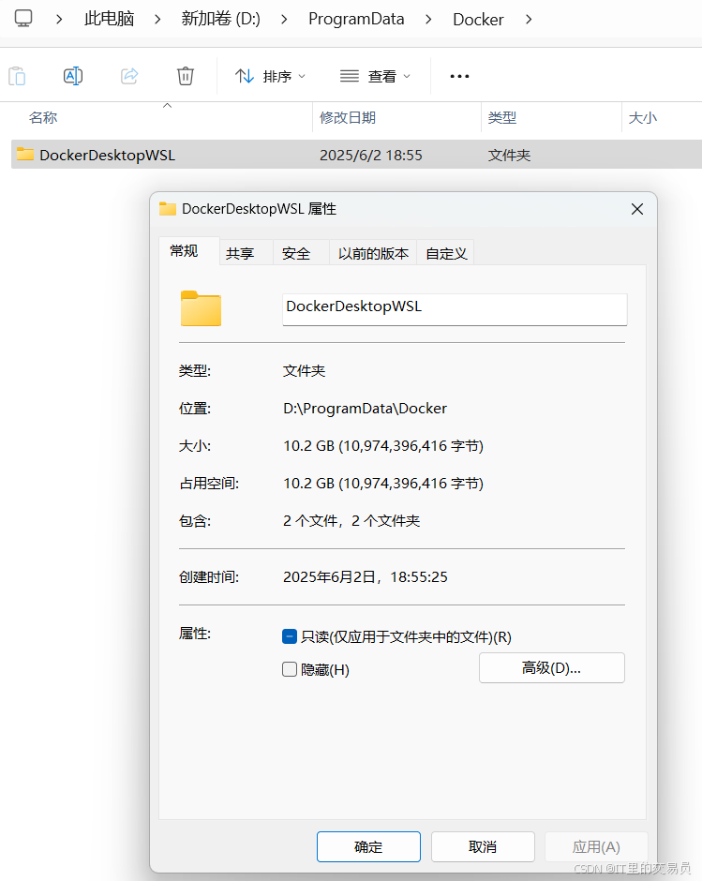Screen dimensions: 702x881
Task: Click the 确定 OK button
Action: (x=368, y=846)
